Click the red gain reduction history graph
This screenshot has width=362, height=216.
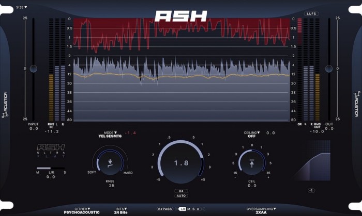point(181,35)
